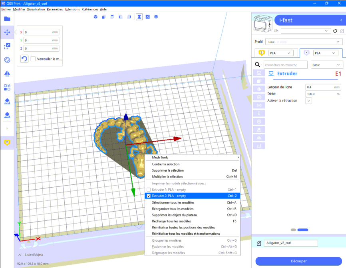The height and width of the screenshot is (268, 346).
Task: Open the Préférences menu
Action: pos(90,9)
